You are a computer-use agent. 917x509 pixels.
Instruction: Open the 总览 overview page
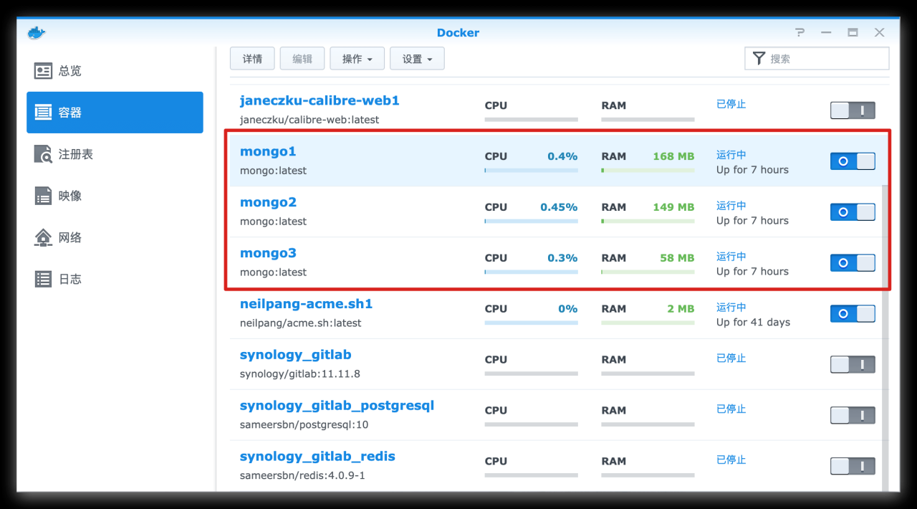pos(115,71)
